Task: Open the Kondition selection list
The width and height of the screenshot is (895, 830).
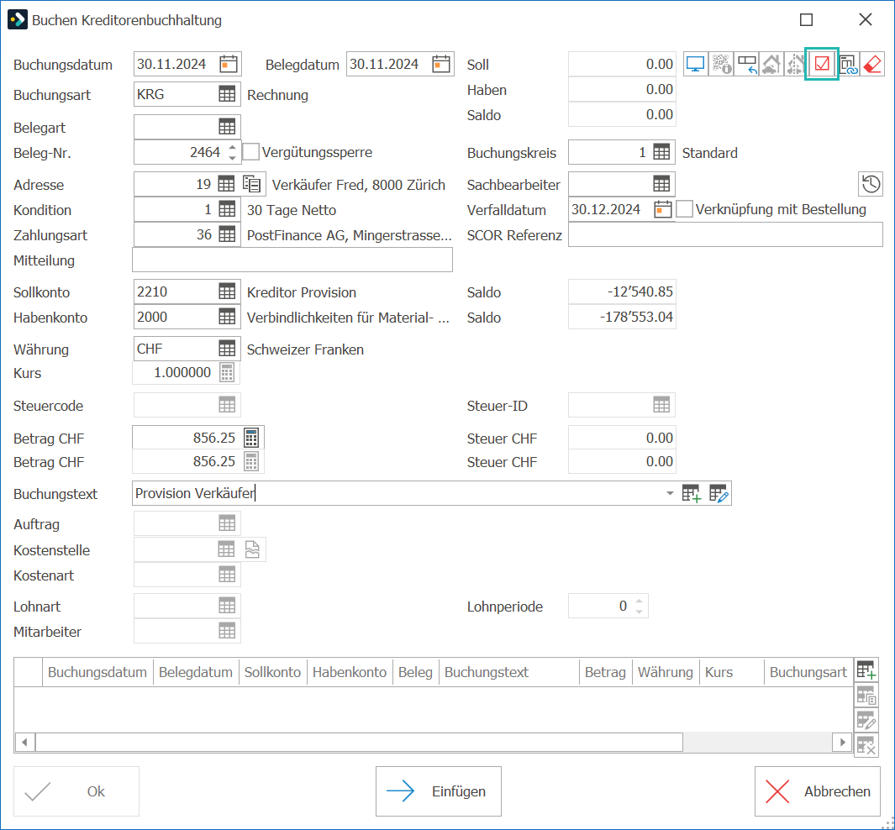Action: pyautogui.click(x=227, y=209)
